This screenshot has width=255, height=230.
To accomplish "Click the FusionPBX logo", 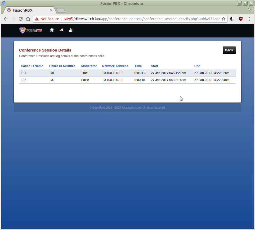I will point(31,30).
